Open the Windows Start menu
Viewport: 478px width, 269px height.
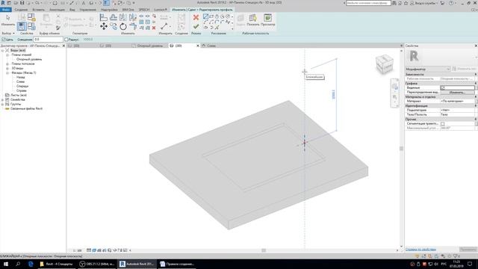click(6, 264)
